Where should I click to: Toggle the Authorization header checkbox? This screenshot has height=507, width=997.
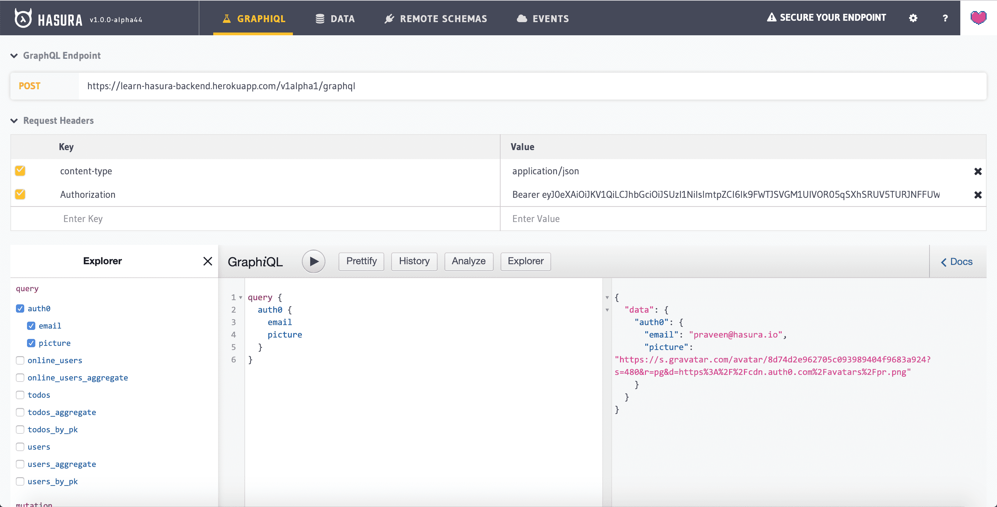tap(20, 194)
